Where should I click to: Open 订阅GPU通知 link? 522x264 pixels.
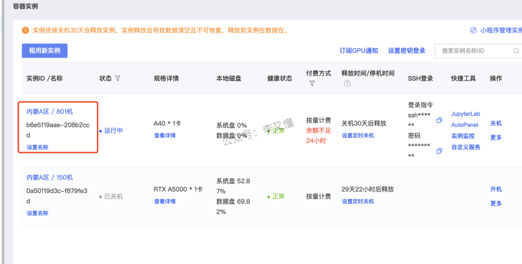point(359,51)
